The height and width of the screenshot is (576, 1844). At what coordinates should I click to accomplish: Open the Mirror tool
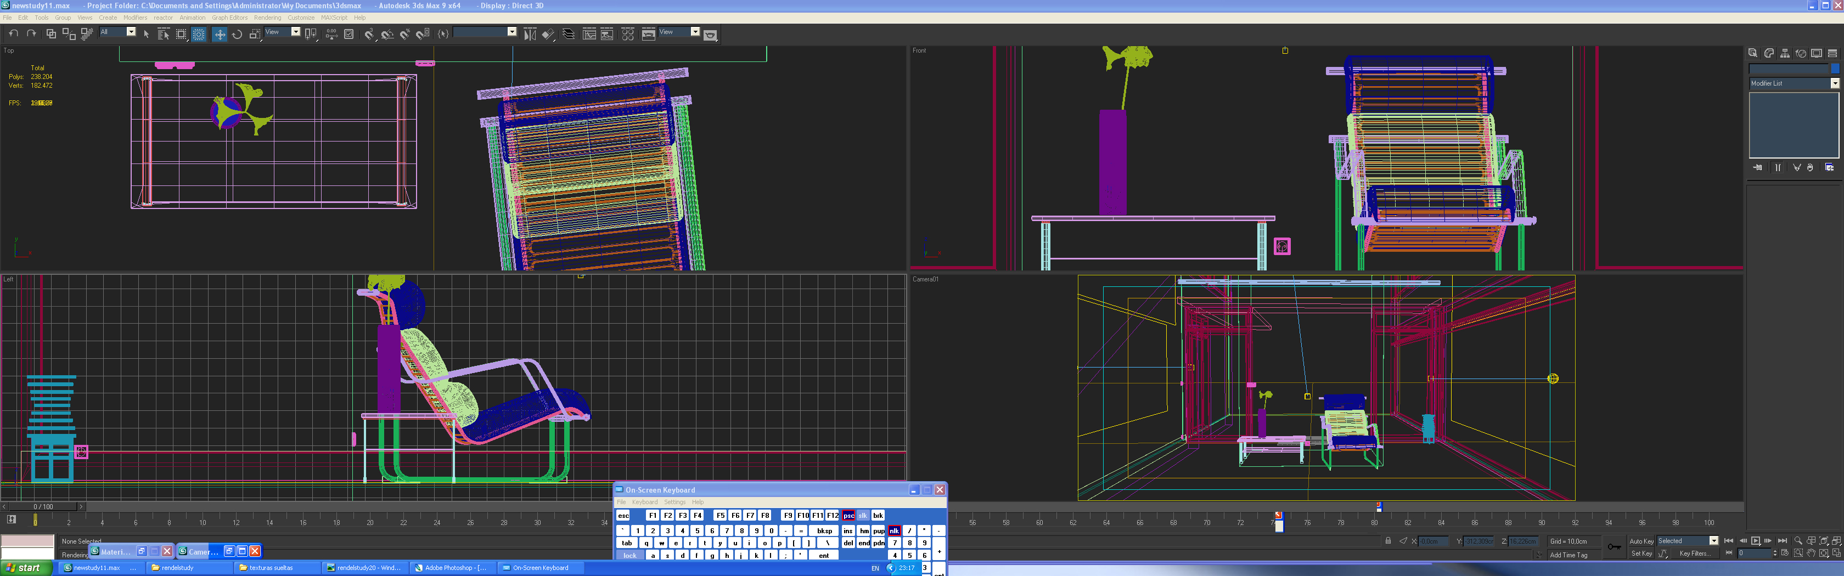(530, 33)
